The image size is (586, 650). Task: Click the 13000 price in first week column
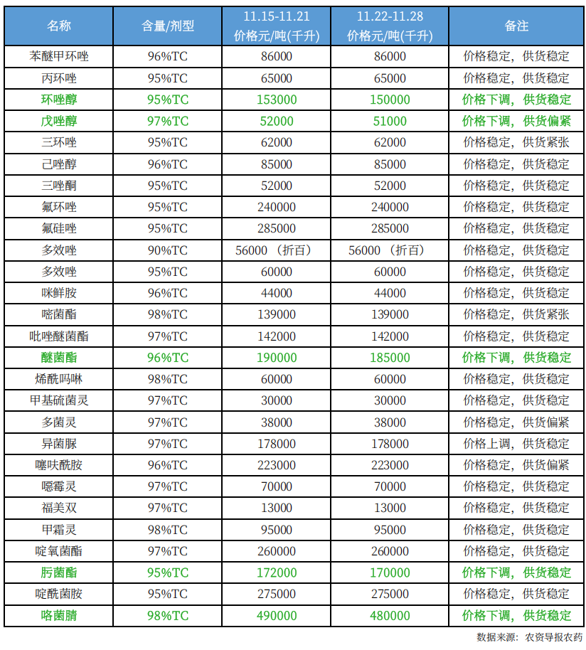(277, 508)
